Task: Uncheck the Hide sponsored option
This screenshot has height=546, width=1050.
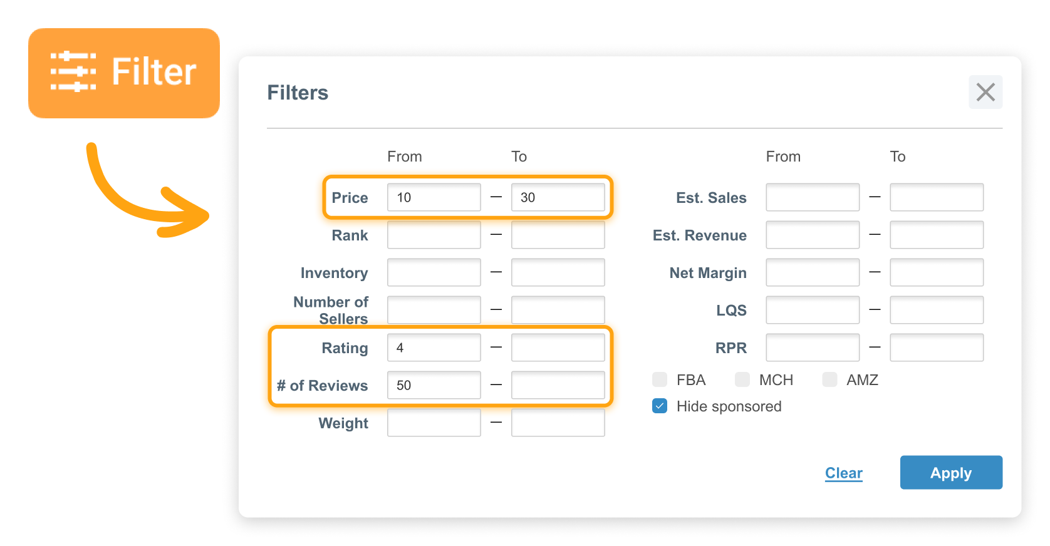Action: pos(660,406)
